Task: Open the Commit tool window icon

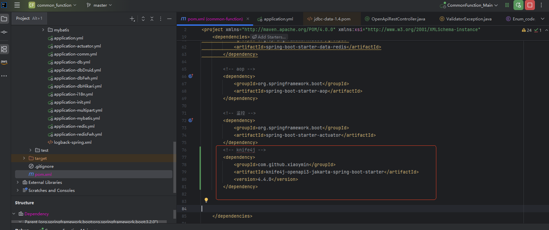Action: point(4,32)
